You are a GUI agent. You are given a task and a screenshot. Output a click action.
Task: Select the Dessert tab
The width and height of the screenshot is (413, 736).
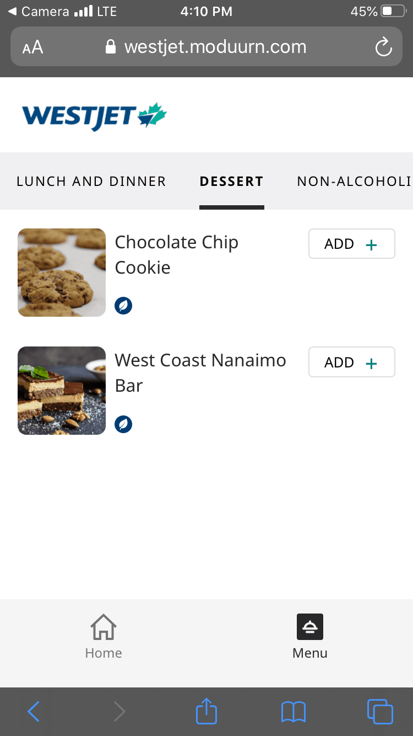(231, 182)
